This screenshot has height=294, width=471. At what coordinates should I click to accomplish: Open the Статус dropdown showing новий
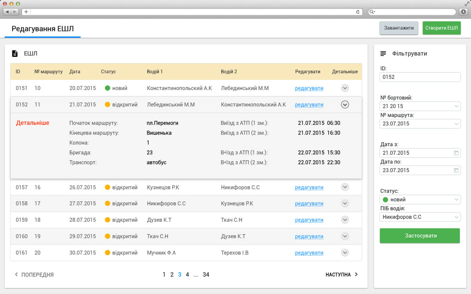[x=420, y=200]
